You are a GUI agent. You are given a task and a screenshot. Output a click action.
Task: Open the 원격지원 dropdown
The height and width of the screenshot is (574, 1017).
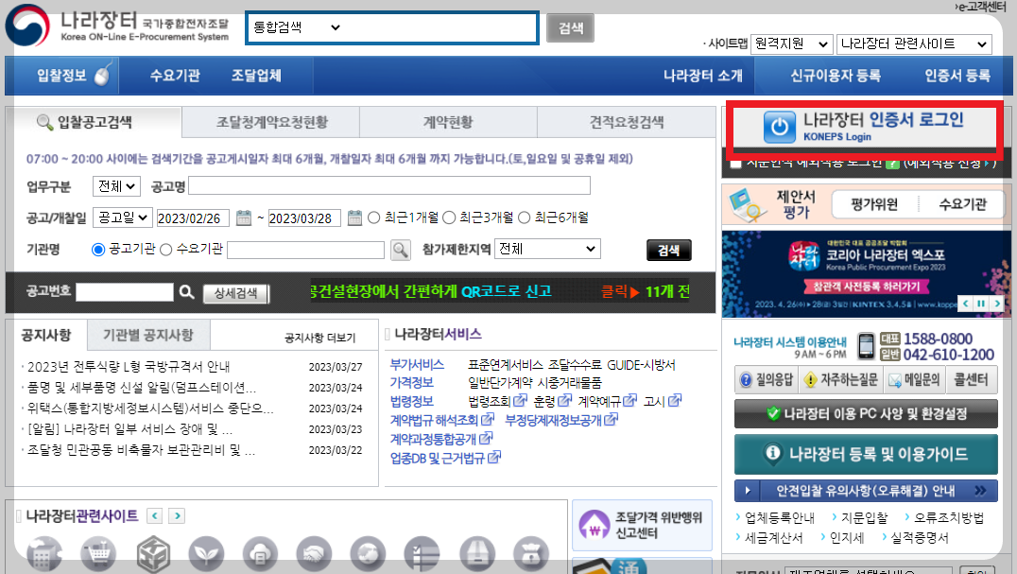(x=791, y=44)
